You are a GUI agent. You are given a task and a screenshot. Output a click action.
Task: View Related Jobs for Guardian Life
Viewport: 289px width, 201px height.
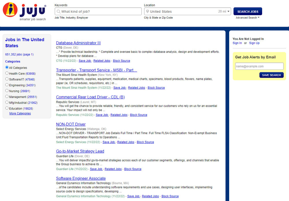pyautogui.click(x=113, y=169)
